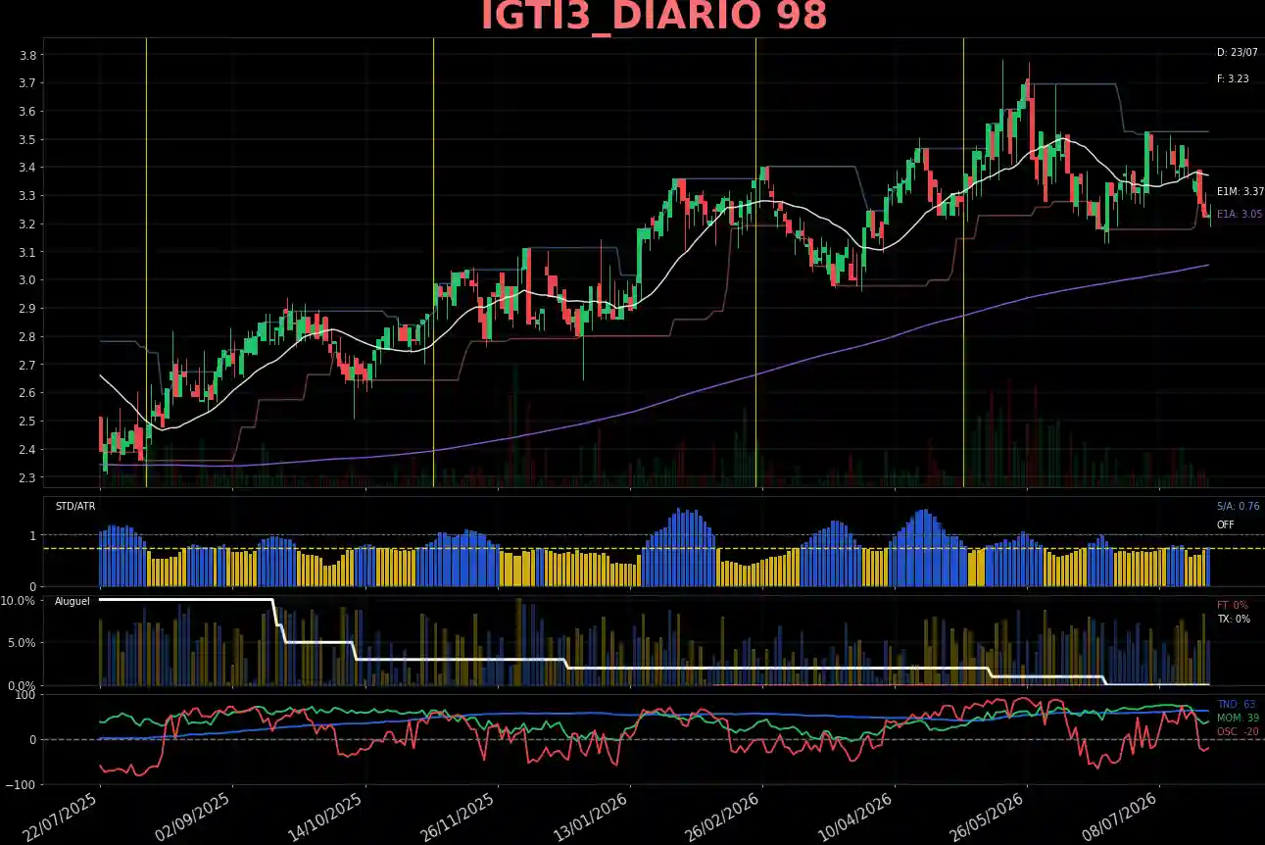
Task: Click the 26/05/2026 date axis label
Action: pos(989,816)
